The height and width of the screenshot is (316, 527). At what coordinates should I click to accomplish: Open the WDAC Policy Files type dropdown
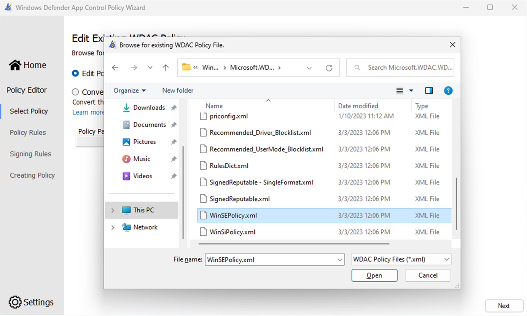click(401, 259)
